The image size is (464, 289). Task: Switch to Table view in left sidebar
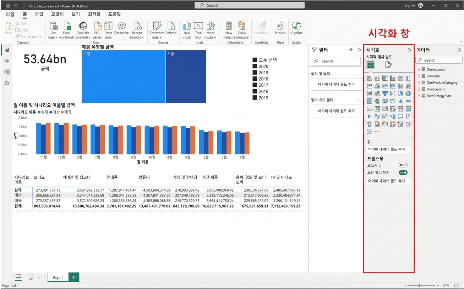coord(6,61)
